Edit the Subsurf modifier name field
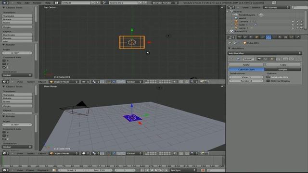 [248, 59]
